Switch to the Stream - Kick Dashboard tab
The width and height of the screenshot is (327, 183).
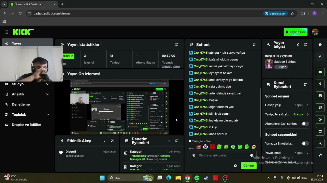click(x=33, y=4)
